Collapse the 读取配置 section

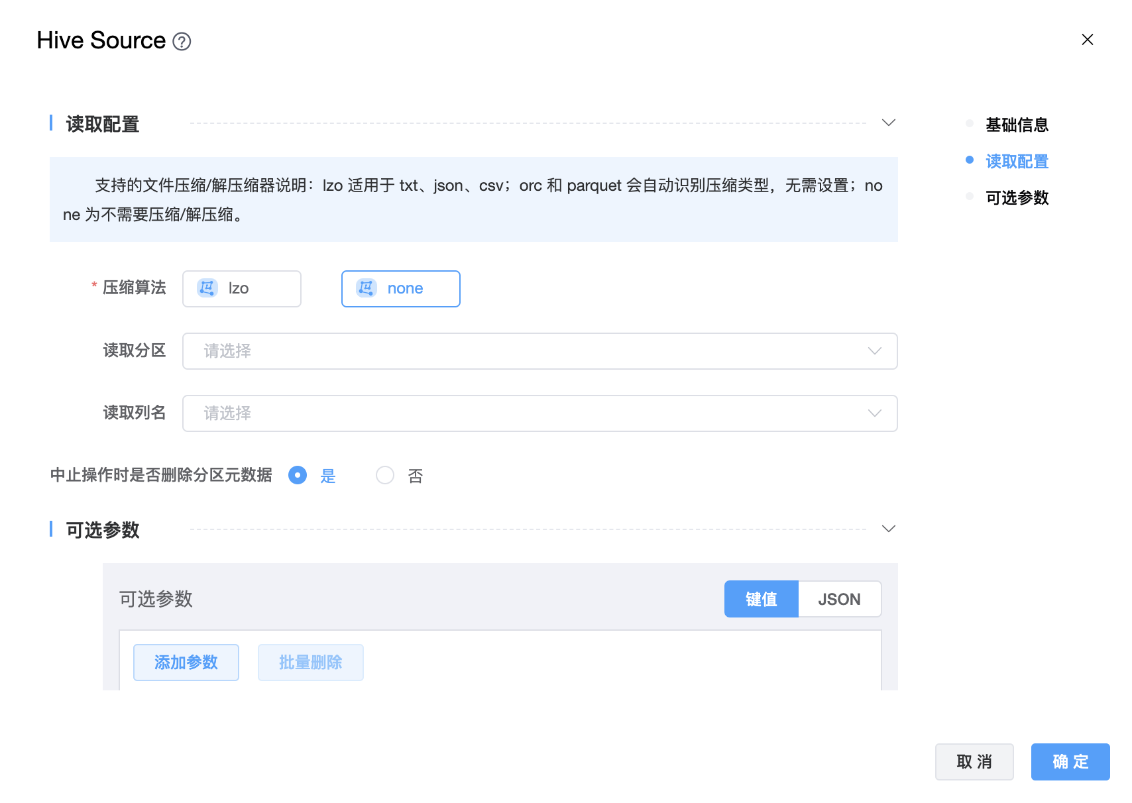pos(889,123)
